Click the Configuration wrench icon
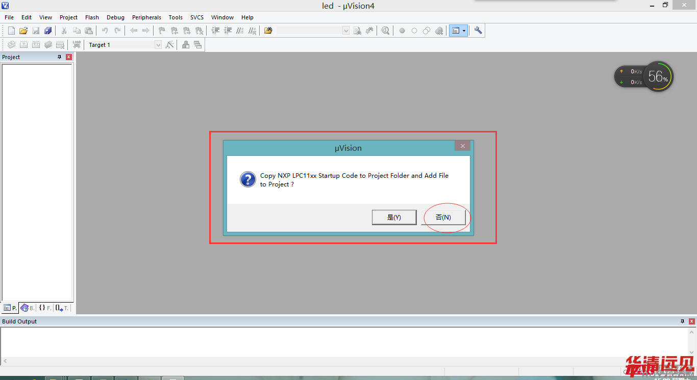 [x=478, y=31]
